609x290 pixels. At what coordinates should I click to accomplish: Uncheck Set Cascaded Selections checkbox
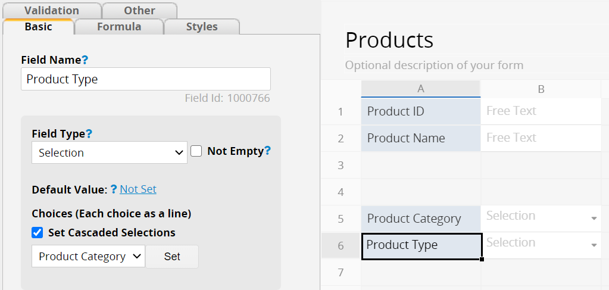(x=38, y=232)
